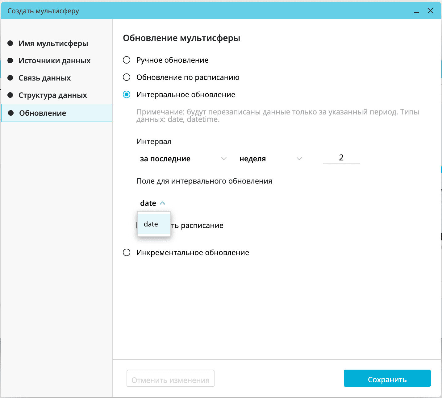This screenshot has height=398, width=442.
Task: Close the Создать мультисферу dialog
Action: click(x=430, y=11)
